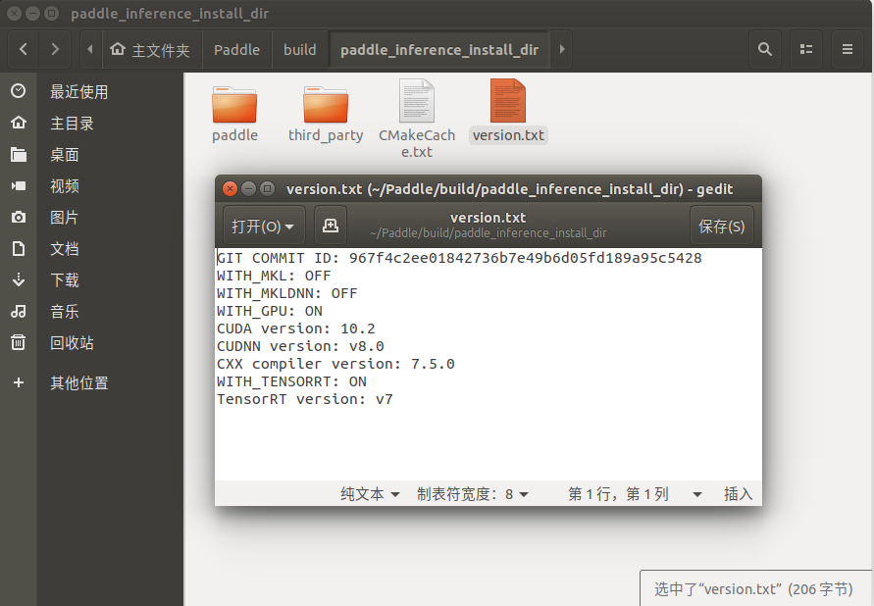Navigate to 主文件夹 in the path bar
The height and width of the screenshot is (606, 874).
[152, 50]
